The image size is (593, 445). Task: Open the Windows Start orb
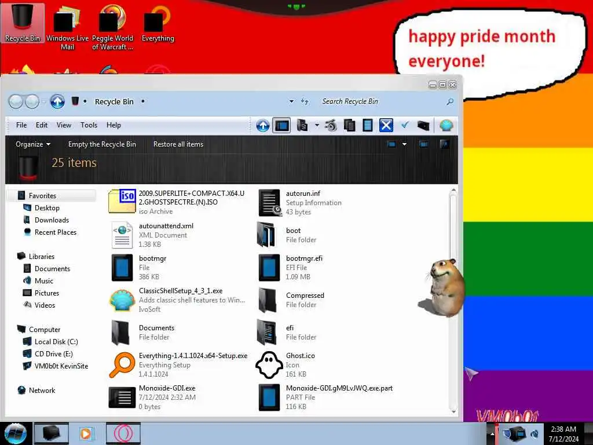click(15, 433)
